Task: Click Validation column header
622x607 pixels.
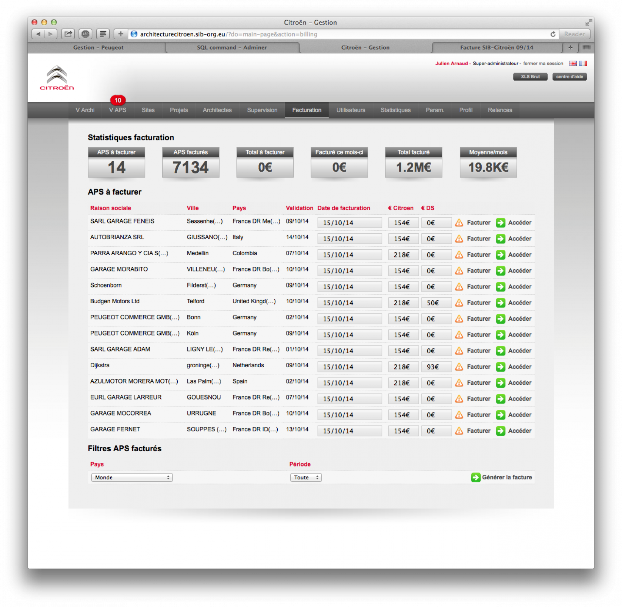Action: point(300,208)
